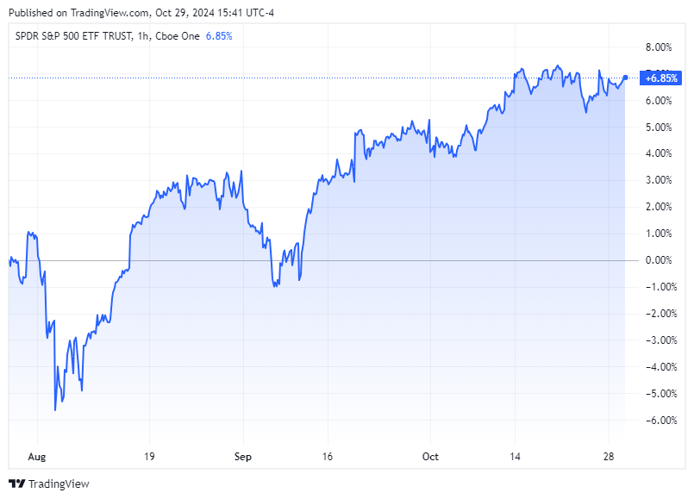Image resolution: width=694 pixels, height=499 pixels.
Task: Click the '1h' interval label in legend
Action: point(143,36)
